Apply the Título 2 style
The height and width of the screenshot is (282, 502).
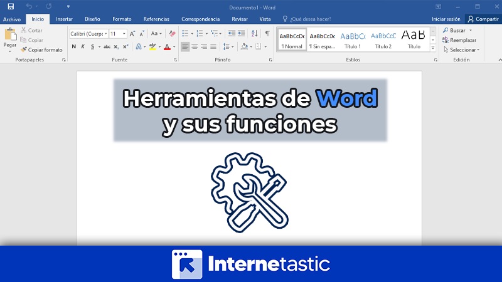383,39
